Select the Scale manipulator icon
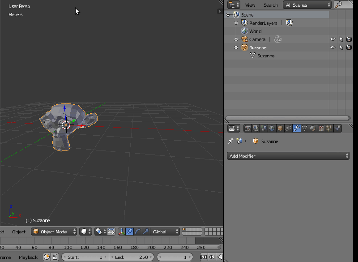The height and width of the screenshot is (262, 358). click(146, 232)
